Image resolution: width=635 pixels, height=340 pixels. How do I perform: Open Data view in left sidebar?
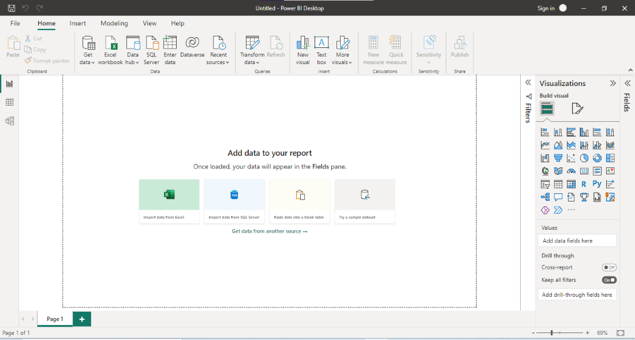[x=9, y=102]
